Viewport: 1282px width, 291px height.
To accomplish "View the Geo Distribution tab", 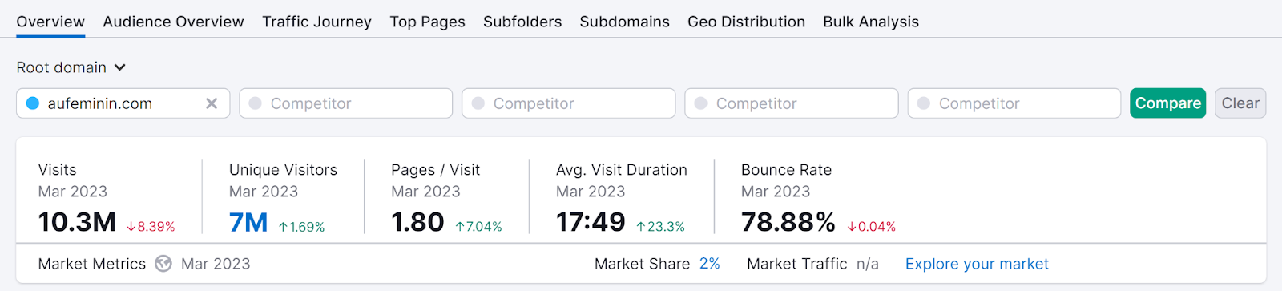I will [747, 22].
